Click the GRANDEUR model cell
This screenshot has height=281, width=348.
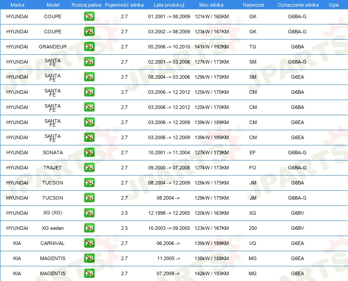(53, 47)
